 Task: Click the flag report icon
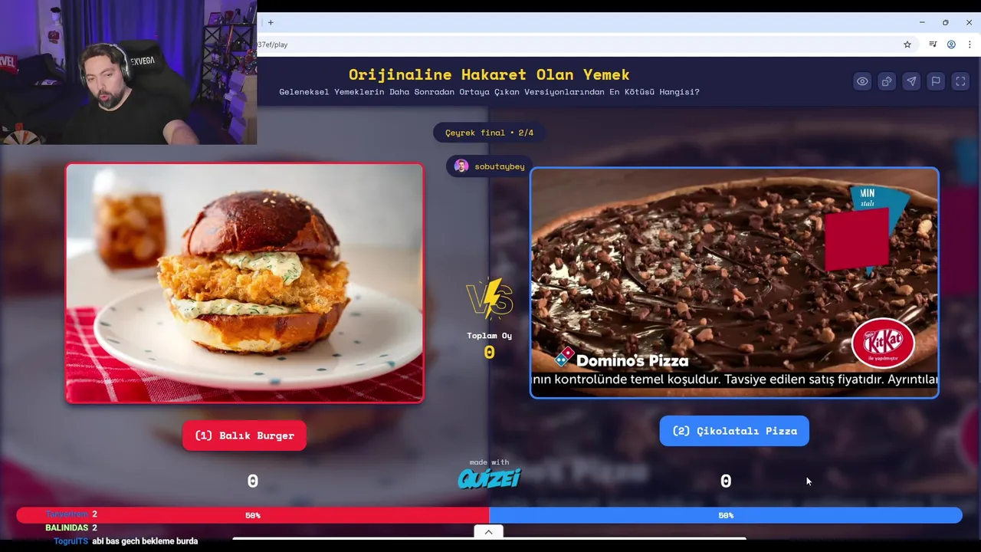pos(936,81)
